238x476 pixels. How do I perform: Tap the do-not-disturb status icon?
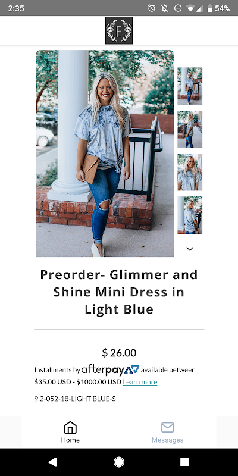(x=178, y=8)
